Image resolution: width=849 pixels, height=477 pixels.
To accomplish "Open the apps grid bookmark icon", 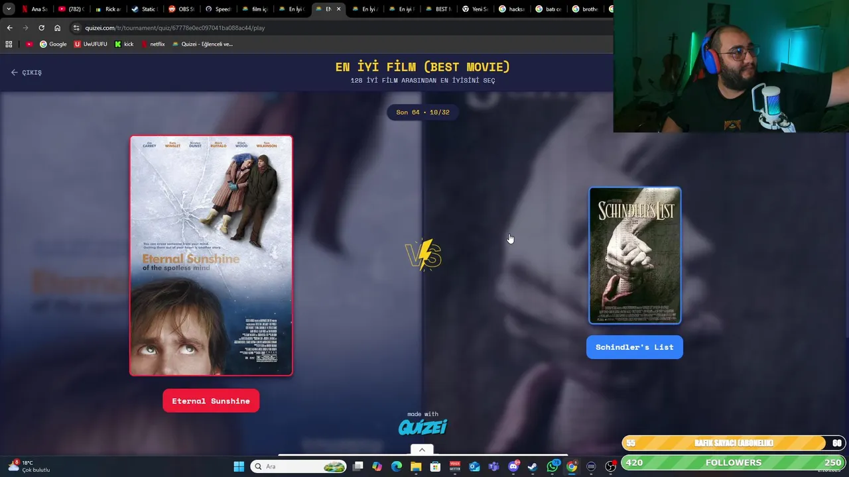I will tap(9, 44).
